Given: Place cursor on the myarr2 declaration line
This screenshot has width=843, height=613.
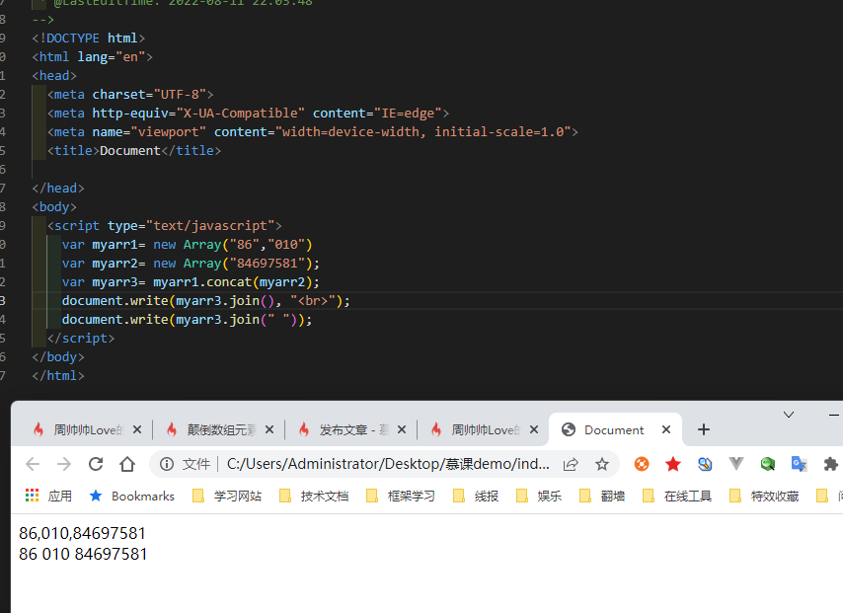Looking at the screenshot, I should (x=191, y=264).
